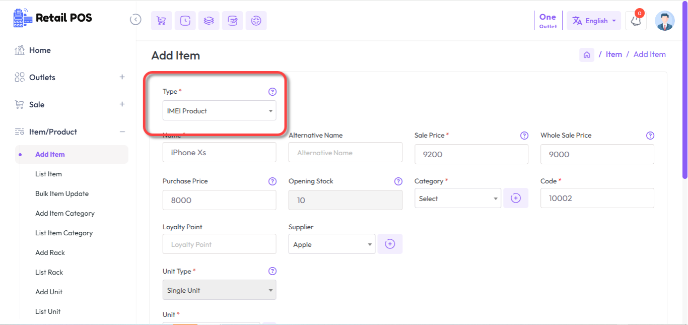
Task: Click the Sale Price input field
Action: pos(471,154)
